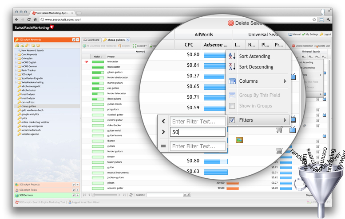This screenshot has height=219, width=345.
Task: Bookmark page with the star icon
Action: pos(314,19)
